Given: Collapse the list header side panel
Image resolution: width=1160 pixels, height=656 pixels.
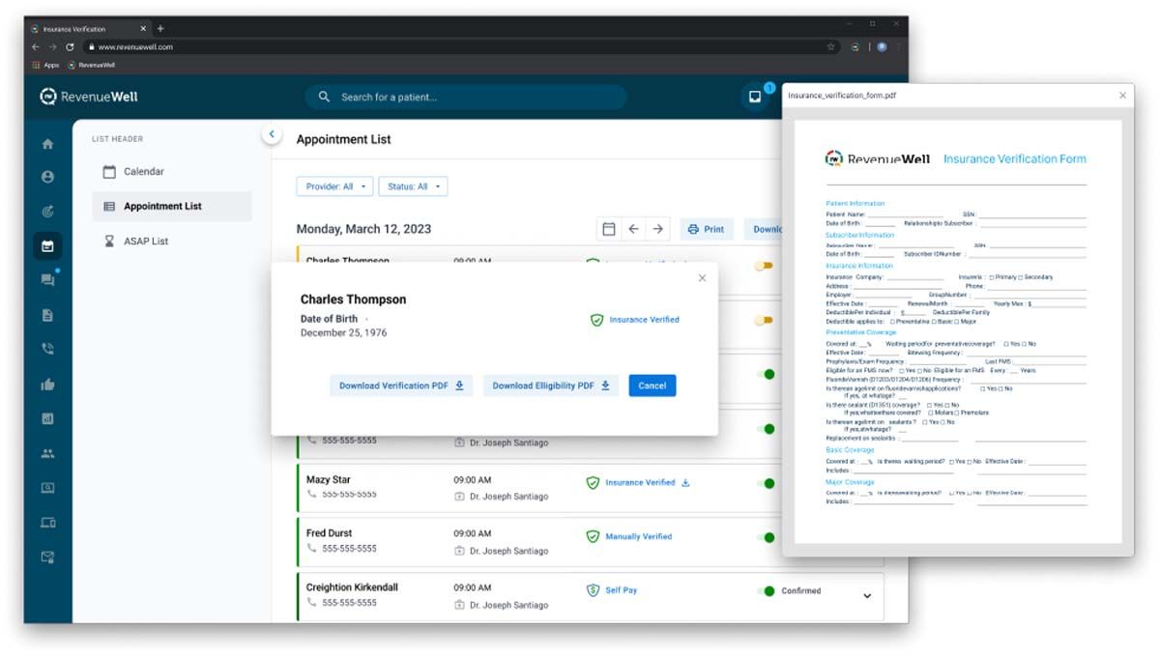Looking at the screenshot, I should pyautogui.click(x=272, y=134).
